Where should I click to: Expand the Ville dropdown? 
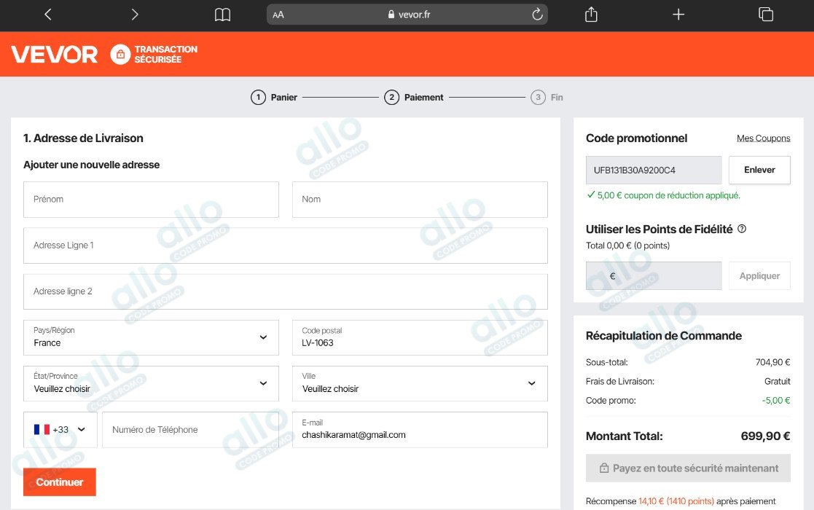point(420,383)
